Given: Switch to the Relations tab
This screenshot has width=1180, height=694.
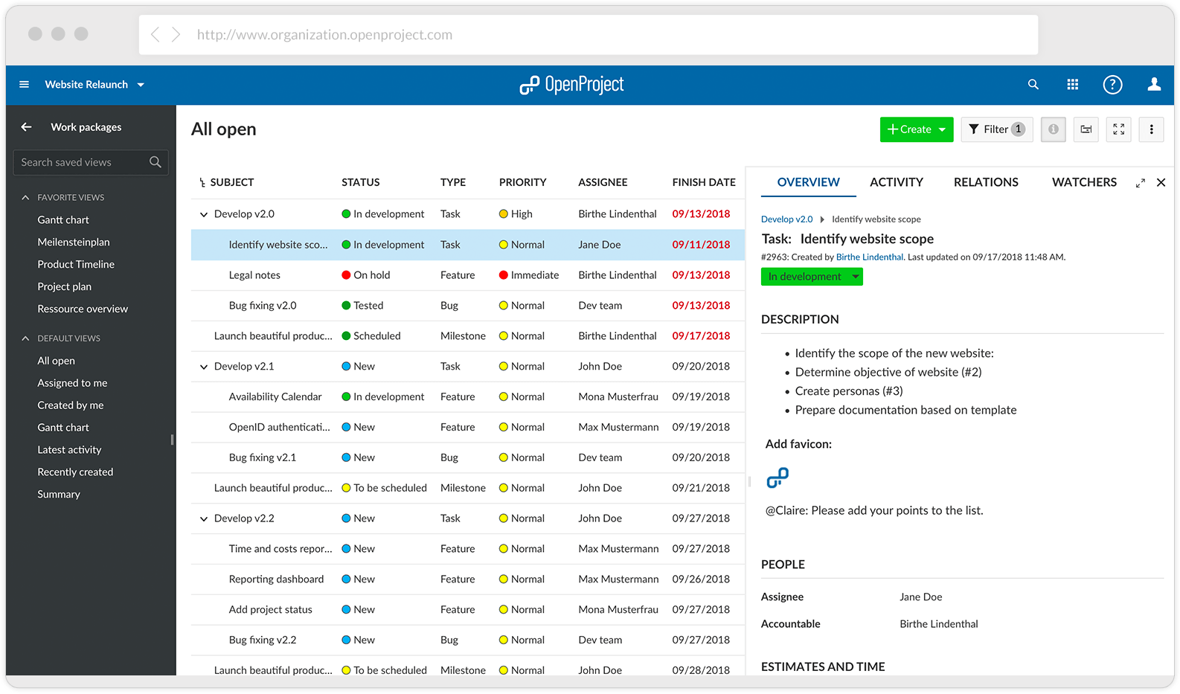Looking at the screenshot, I should point(986,182).
